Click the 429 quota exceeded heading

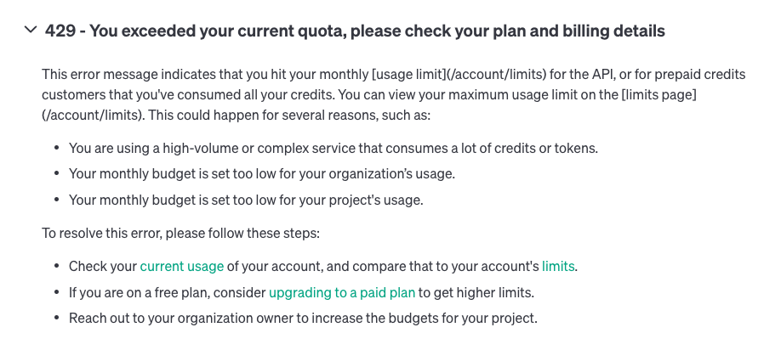click(355, 31)
